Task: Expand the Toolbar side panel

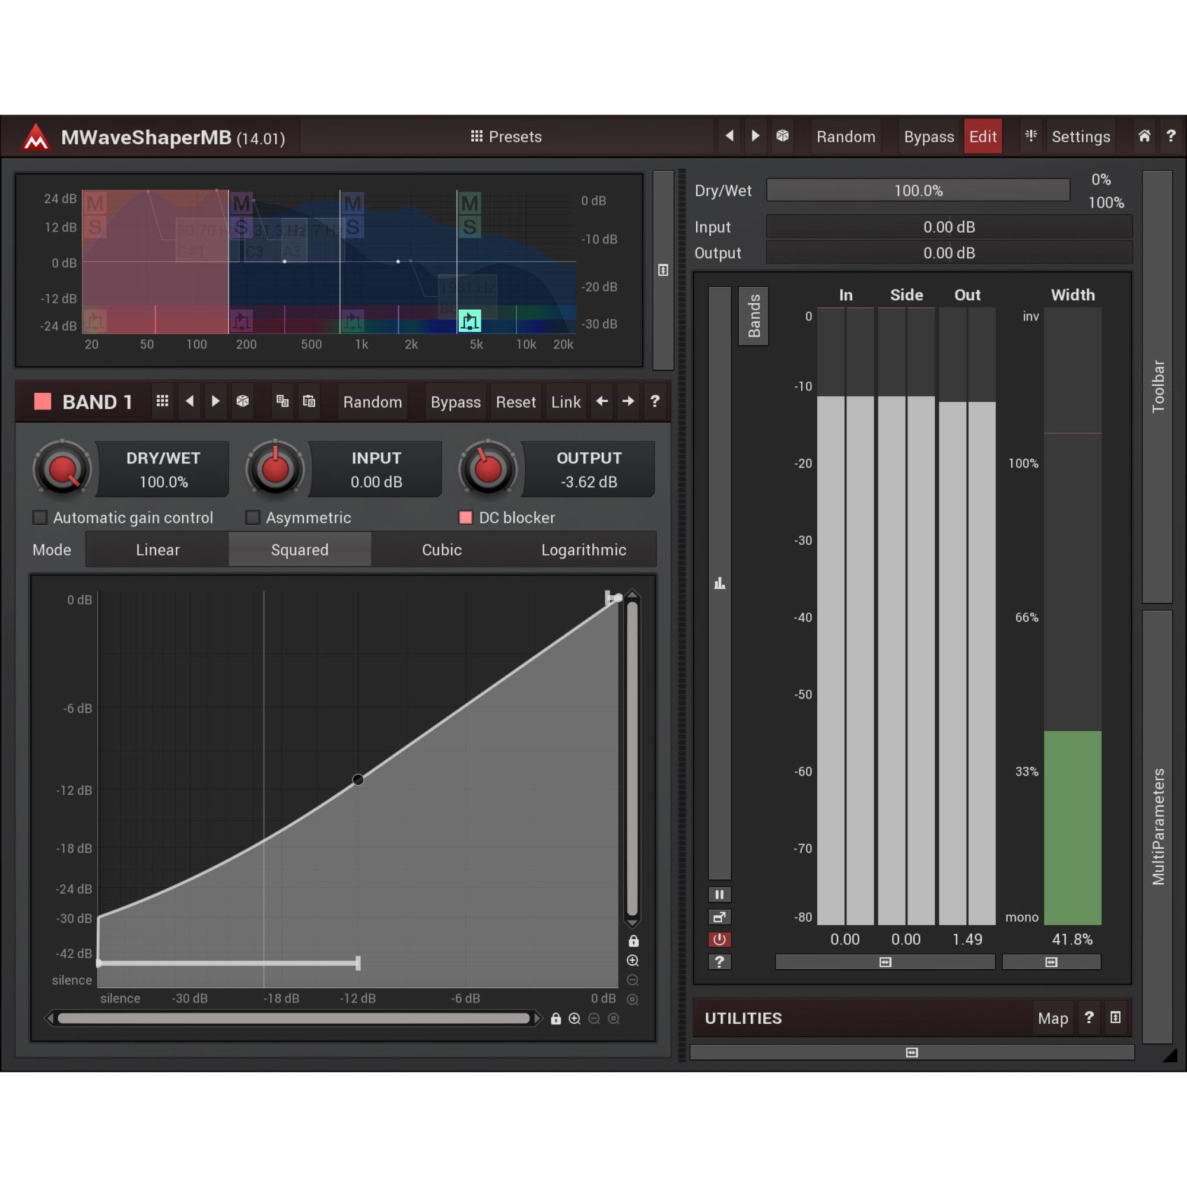Action: tap(1157, 386)
